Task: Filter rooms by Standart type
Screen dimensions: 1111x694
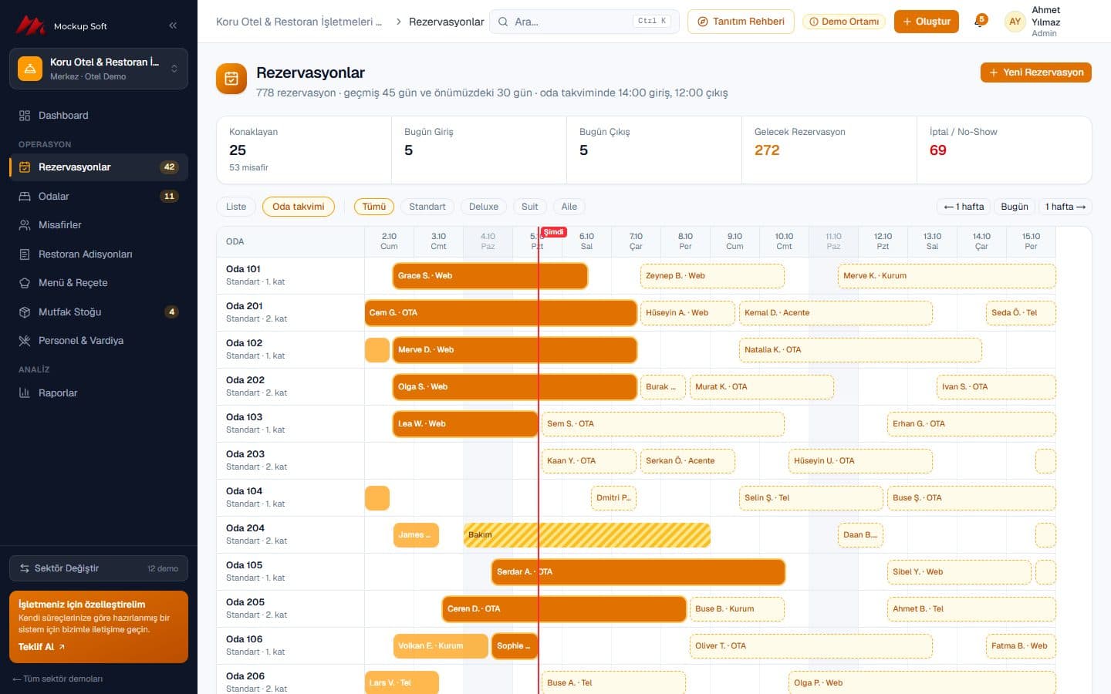Action: point(427,207)
